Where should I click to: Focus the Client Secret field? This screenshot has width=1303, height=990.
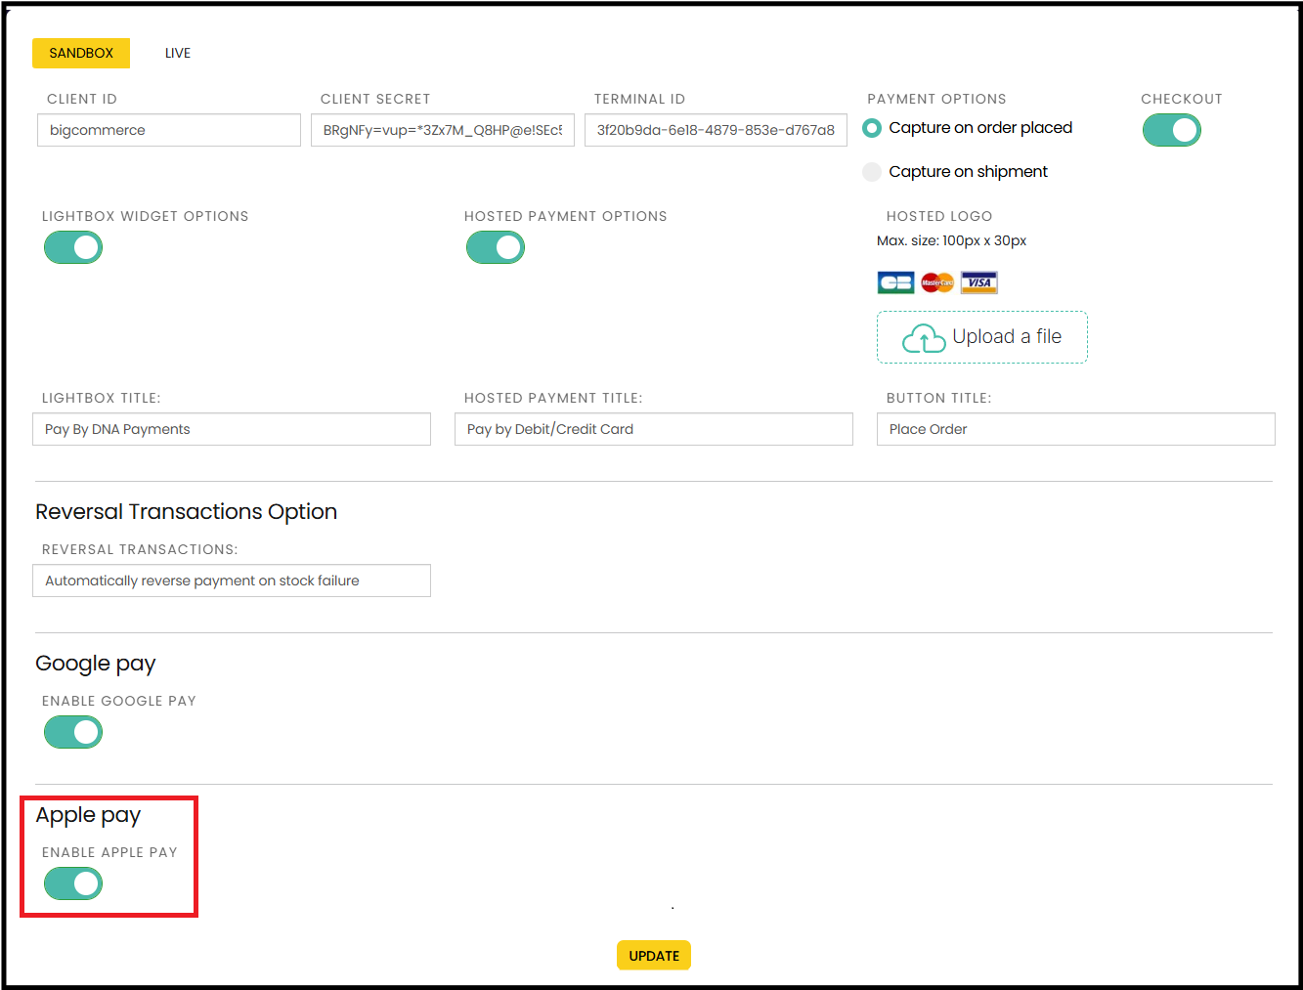(x=442, y=130)
